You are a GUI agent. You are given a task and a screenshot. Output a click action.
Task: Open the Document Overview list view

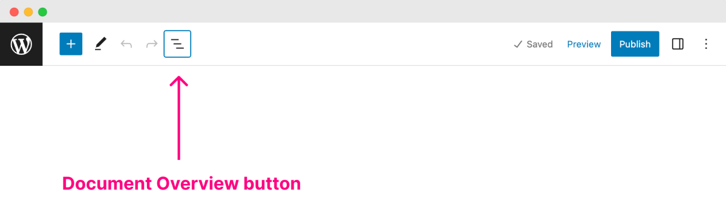coord(177,44)
